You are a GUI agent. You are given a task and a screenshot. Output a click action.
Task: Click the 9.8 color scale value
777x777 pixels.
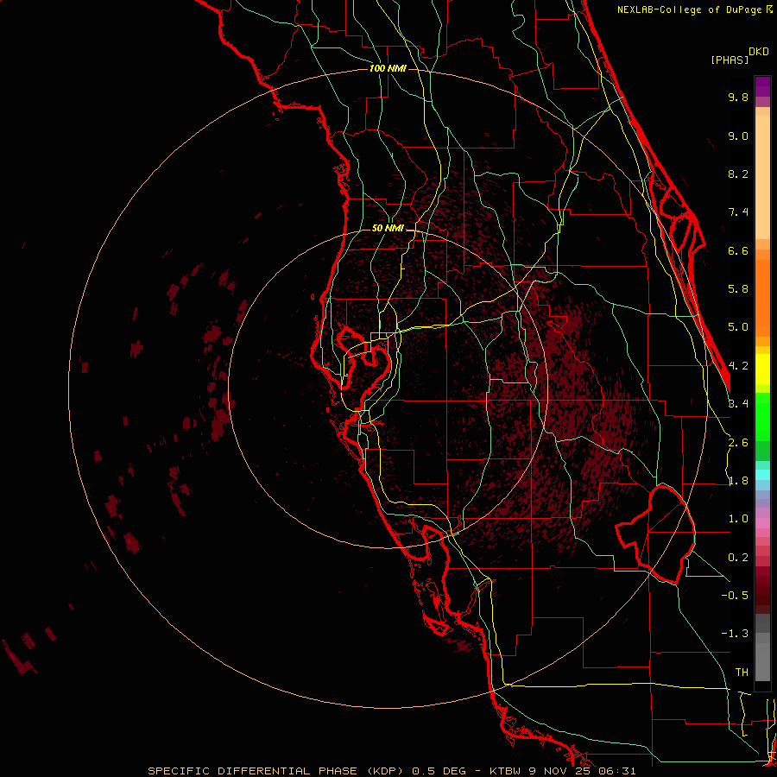click(x=738, y=97)
